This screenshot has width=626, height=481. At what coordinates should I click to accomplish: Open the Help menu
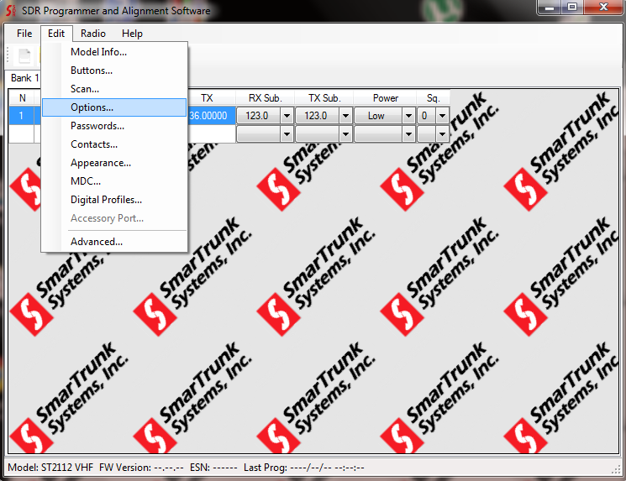tap(132, 34)
